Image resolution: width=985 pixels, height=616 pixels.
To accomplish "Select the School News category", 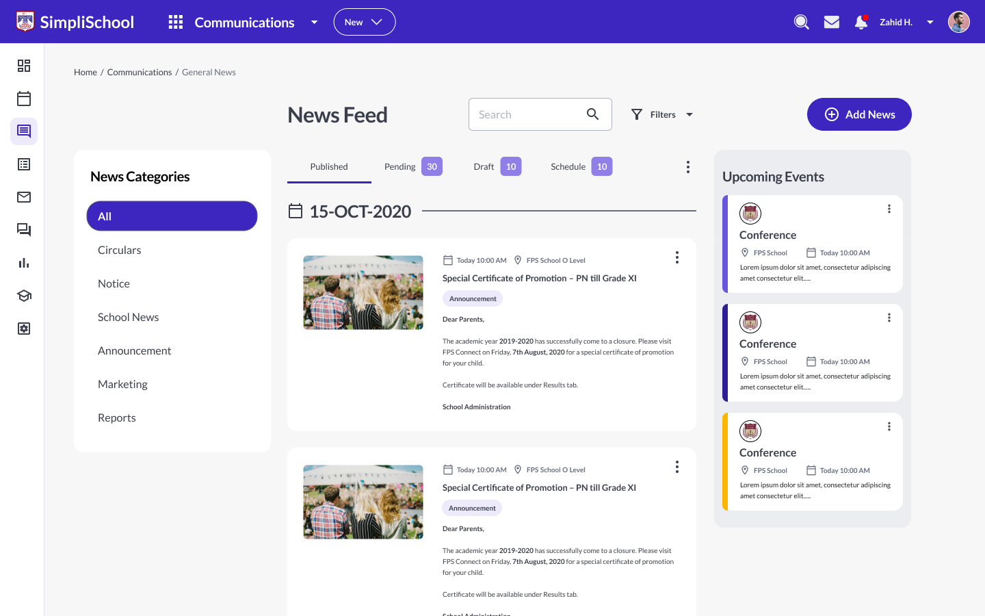I will [129, 318].
